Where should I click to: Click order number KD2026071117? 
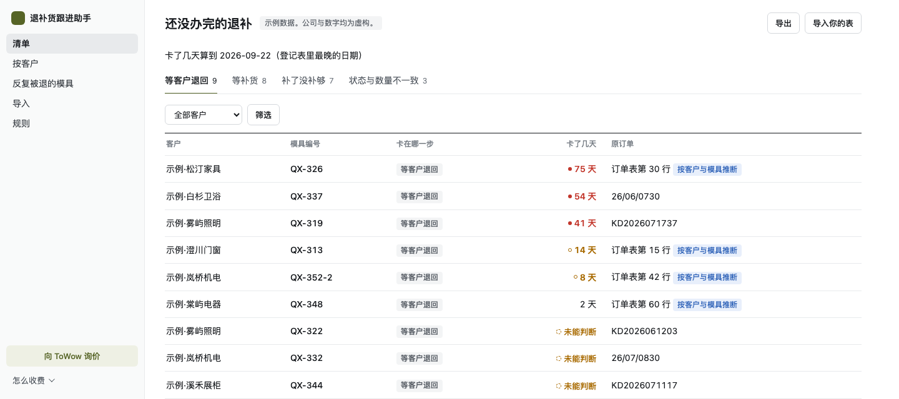pos(644,385)
